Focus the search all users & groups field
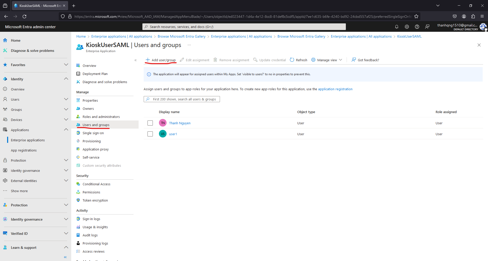The width and height of the screenshot is (488, 261). click(182, 99)
